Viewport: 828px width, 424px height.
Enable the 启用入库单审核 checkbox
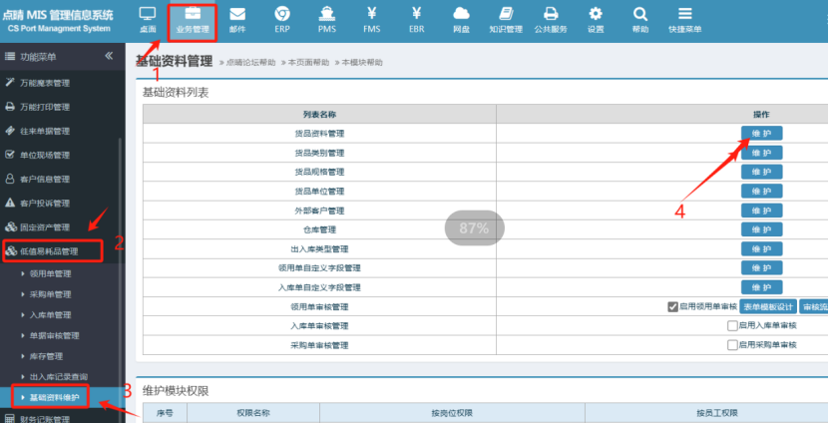tap(732, 326)
